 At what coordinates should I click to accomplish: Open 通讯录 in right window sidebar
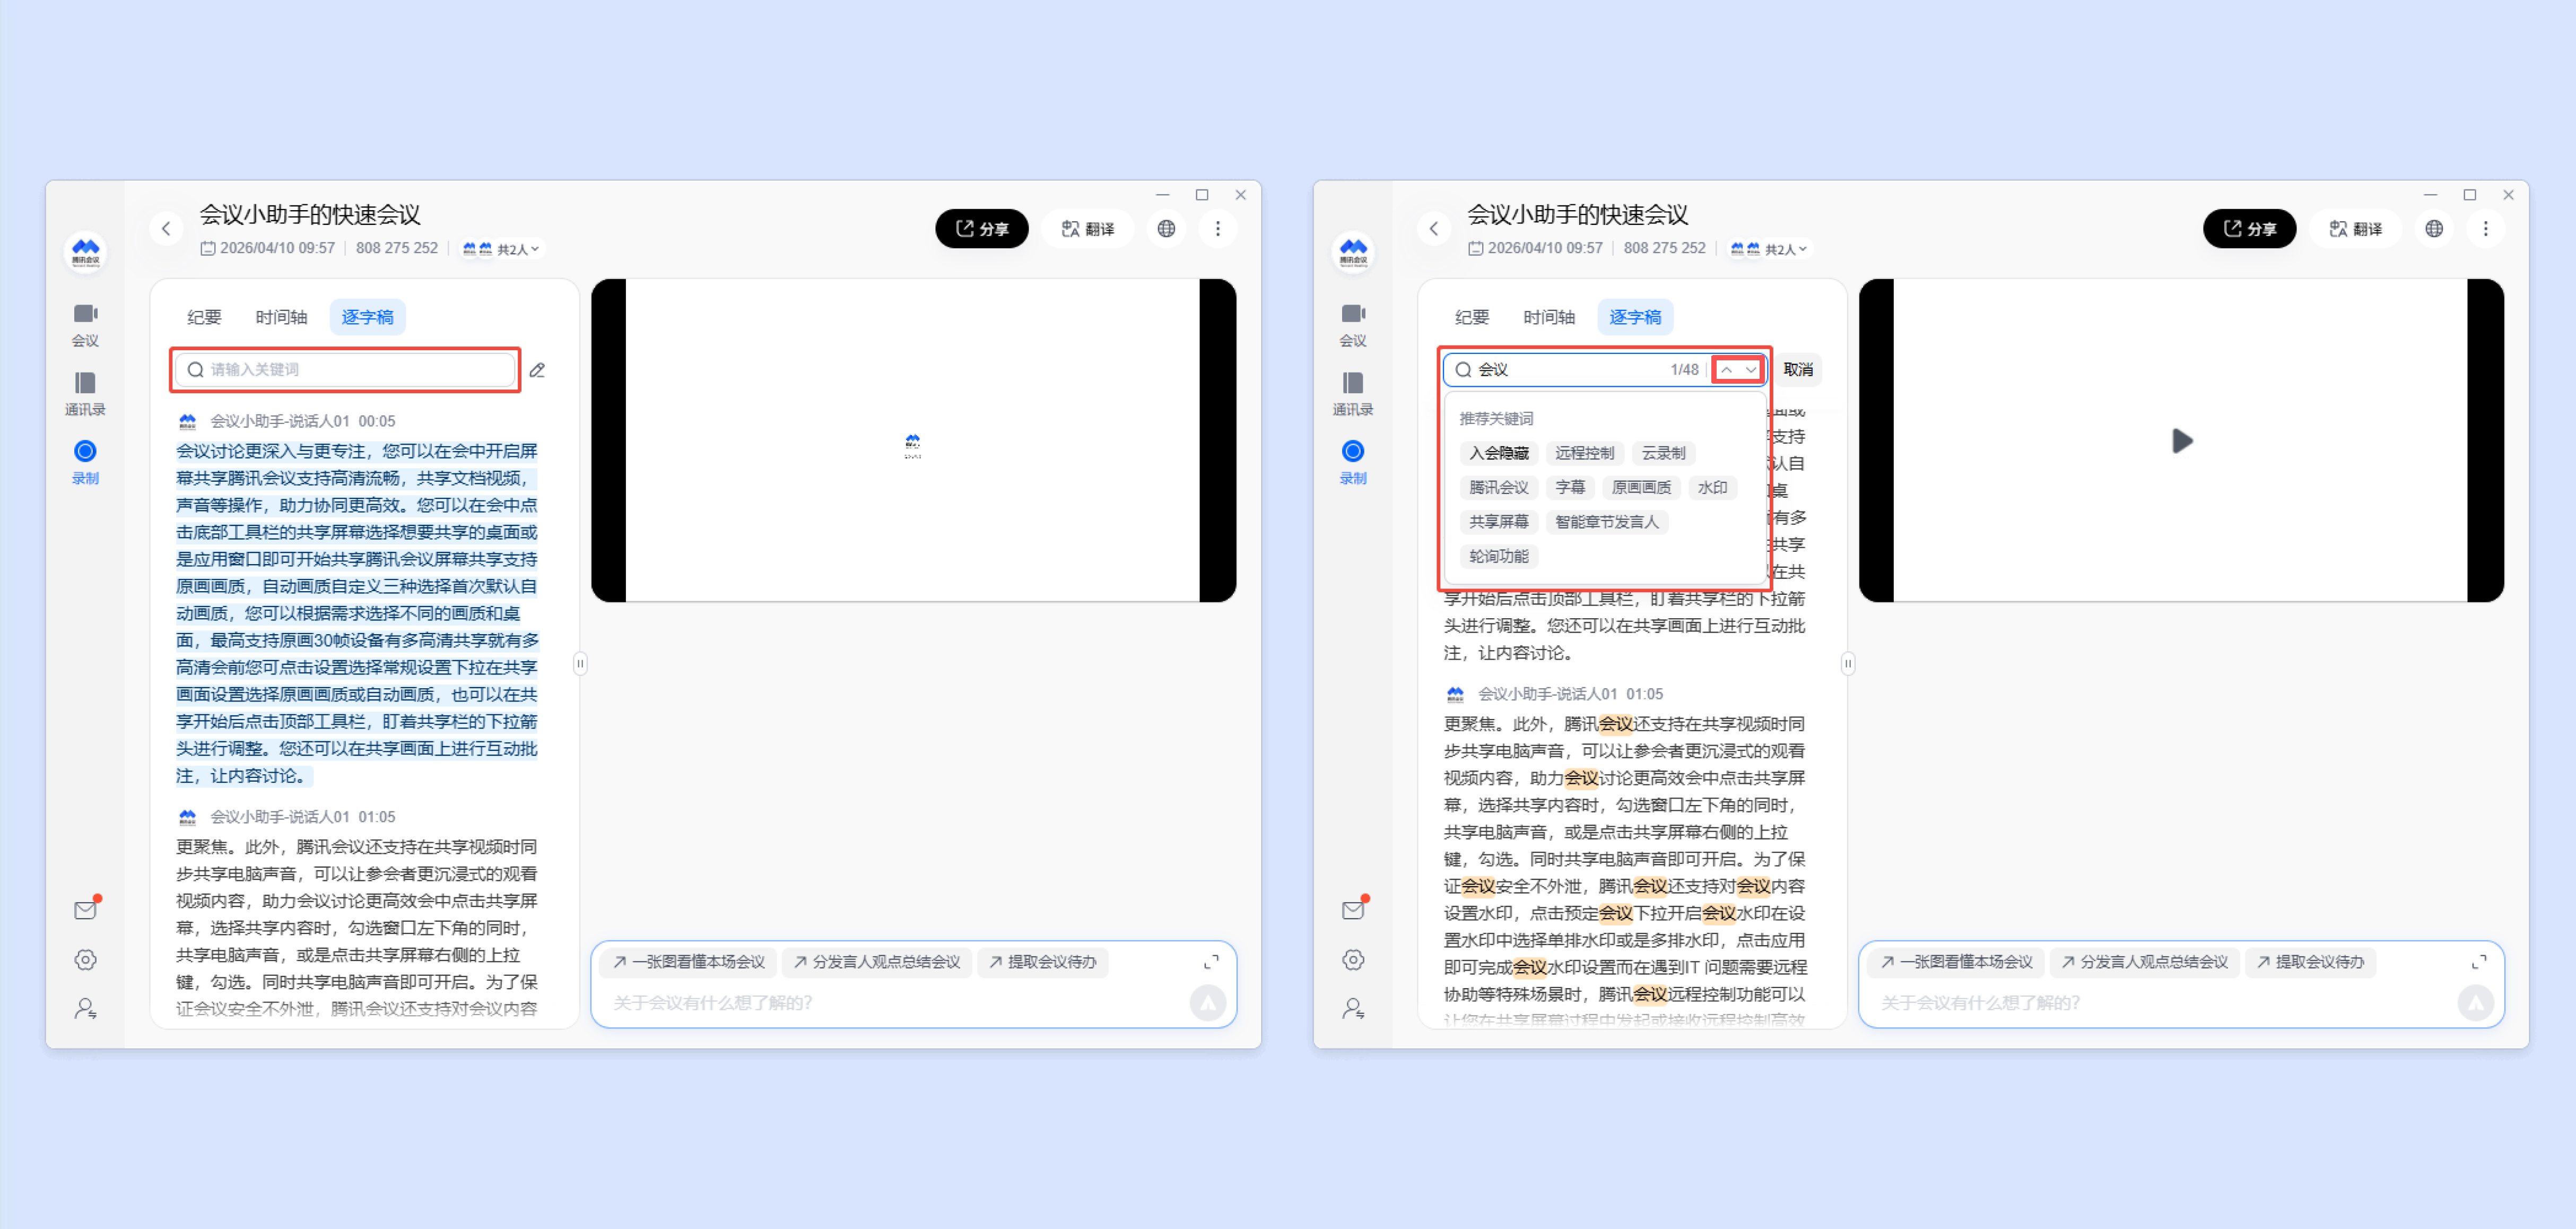[1353, 393]
